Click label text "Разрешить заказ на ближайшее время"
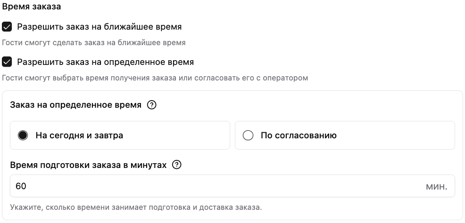This screenshot has width=465, height=223. pyautogui.click(x=100, y=27)
